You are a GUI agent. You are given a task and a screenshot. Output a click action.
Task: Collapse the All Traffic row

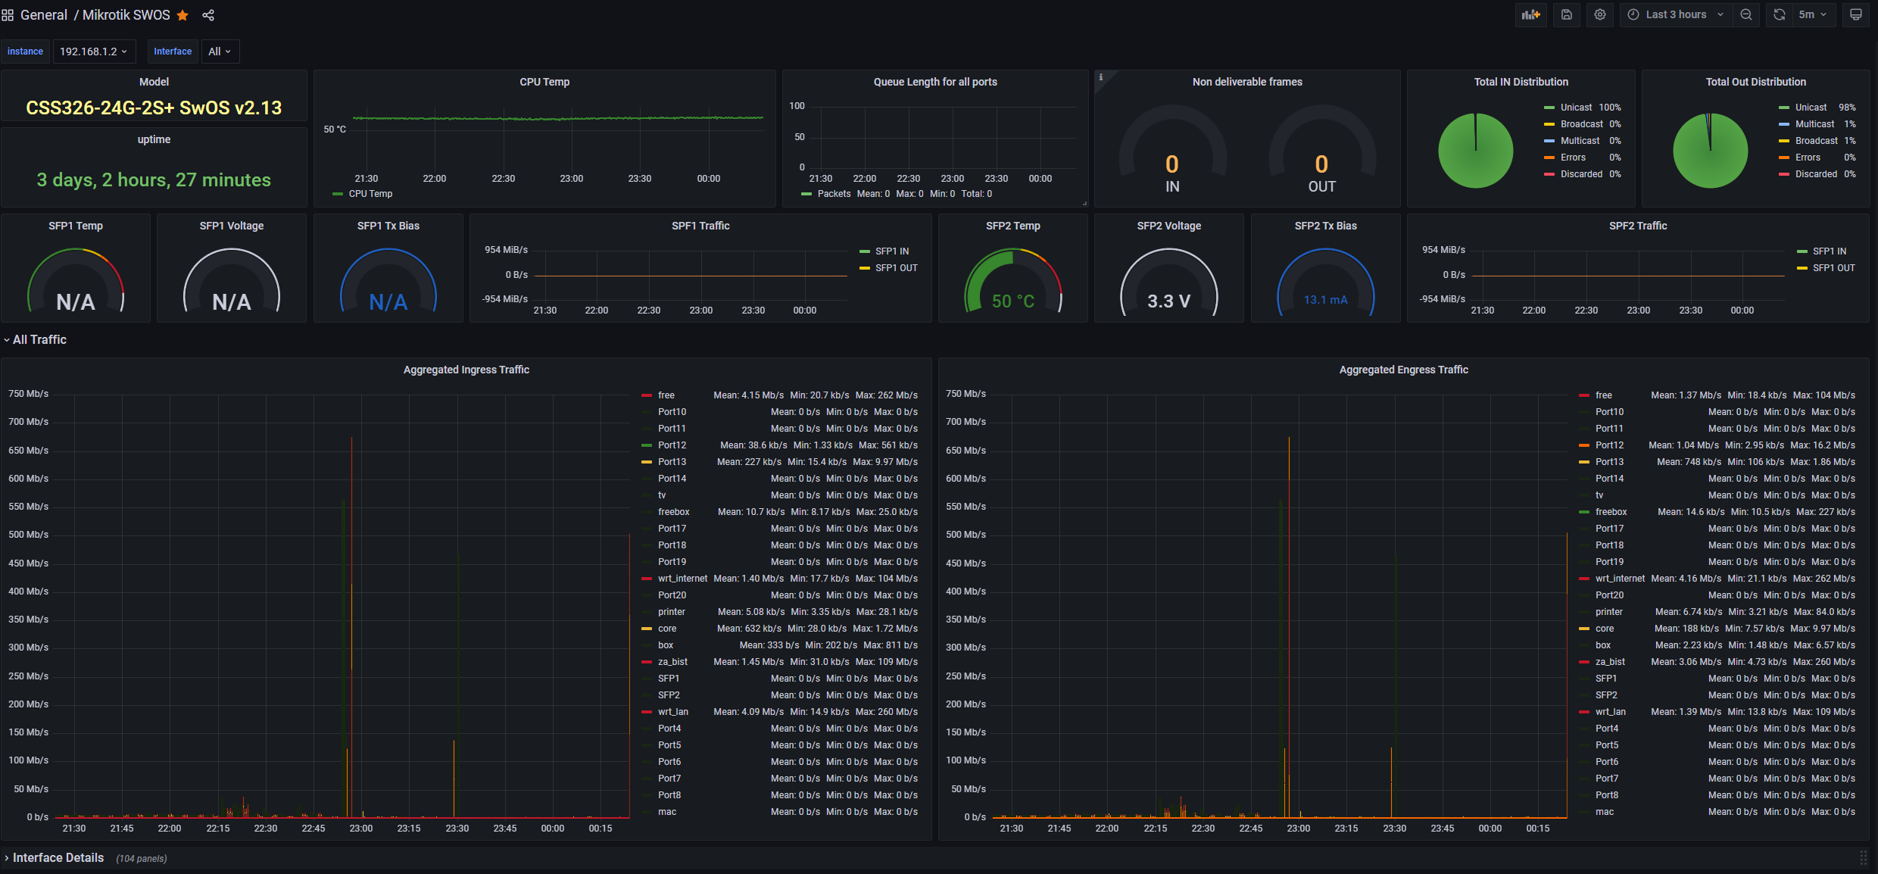click(39, 340)
